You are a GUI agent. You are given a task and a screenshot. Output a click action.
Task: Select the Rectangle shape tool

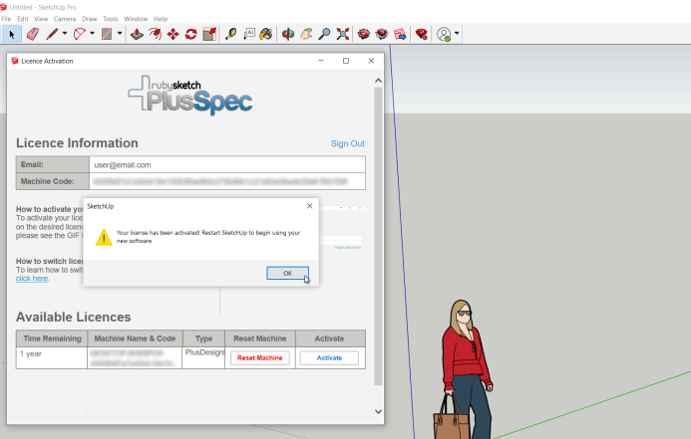pos(107,34)
